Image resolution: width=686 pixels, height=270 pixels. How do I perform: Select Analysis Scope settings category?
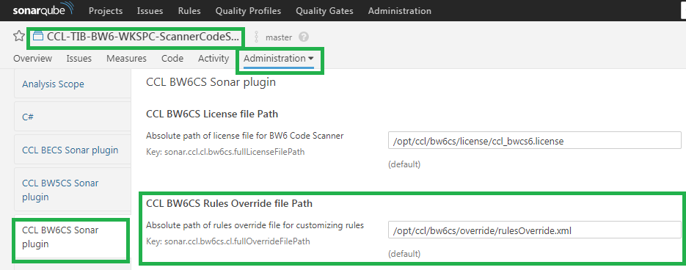(72, 84)
